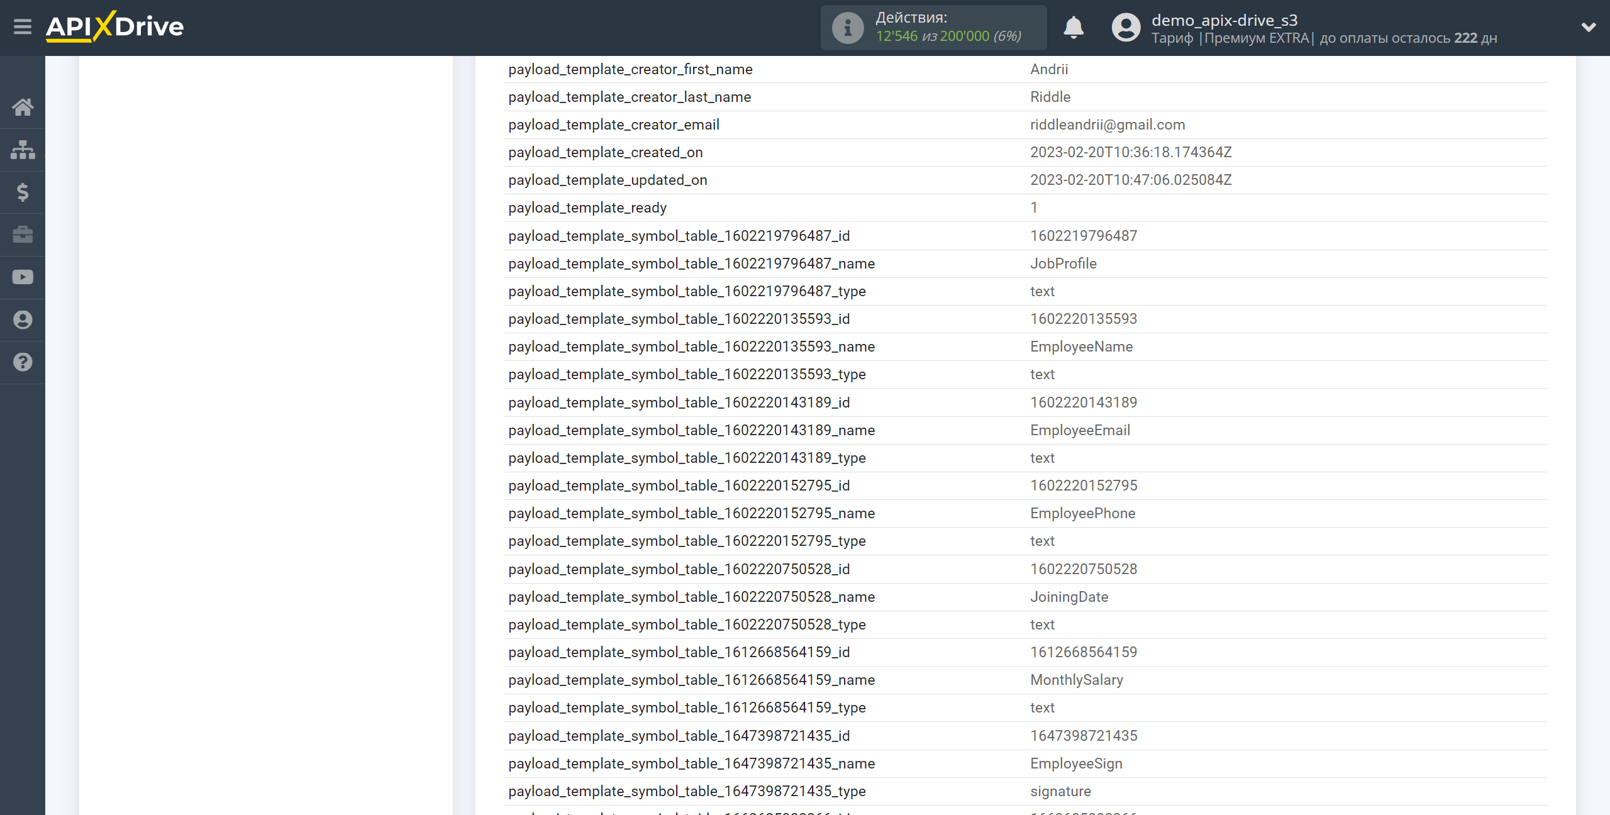Select symbol_table_1612668564159_name field
The height and width of the screenshot is (815, 1610).
click(x=692, y=680)
